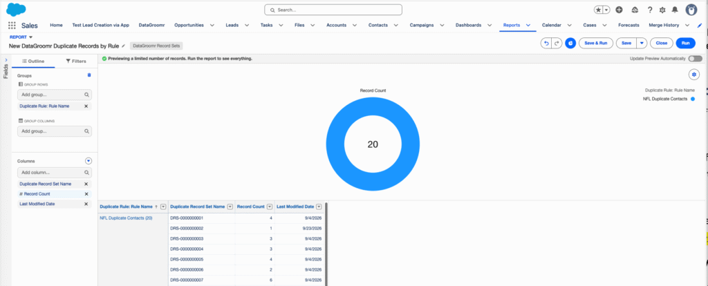Open the Home nav tab
Screen dimensions: 708x286
(57, 26)
